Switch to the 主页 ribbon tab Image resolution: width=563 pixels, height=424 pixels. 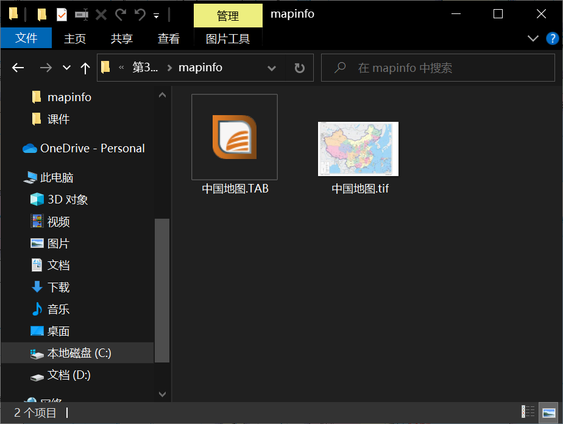coord(75,38)
